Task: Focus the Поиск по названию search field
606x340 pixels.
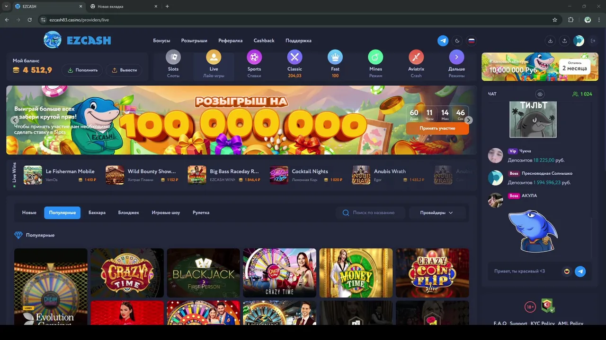Action: [x=371, y=212]
